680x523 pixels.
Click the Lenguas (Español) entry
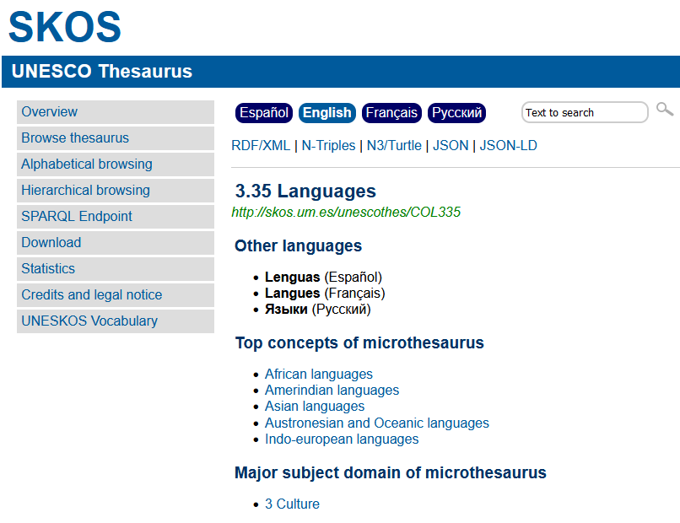coord(323,277)
